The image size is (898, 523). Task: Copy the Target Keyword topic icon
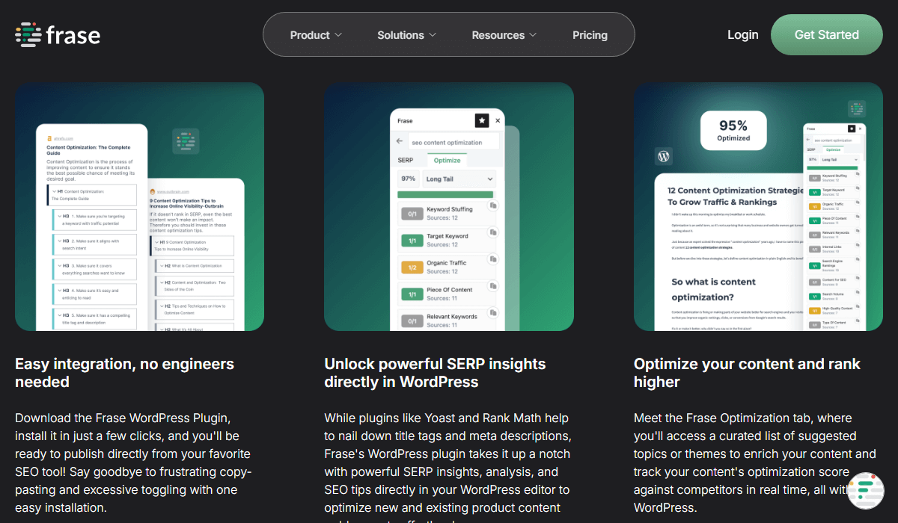[492, 232]
